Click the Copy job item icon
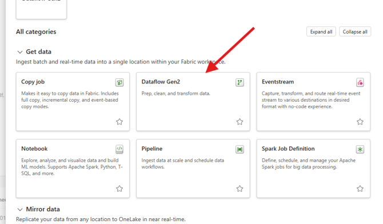 tap(119, 82)
